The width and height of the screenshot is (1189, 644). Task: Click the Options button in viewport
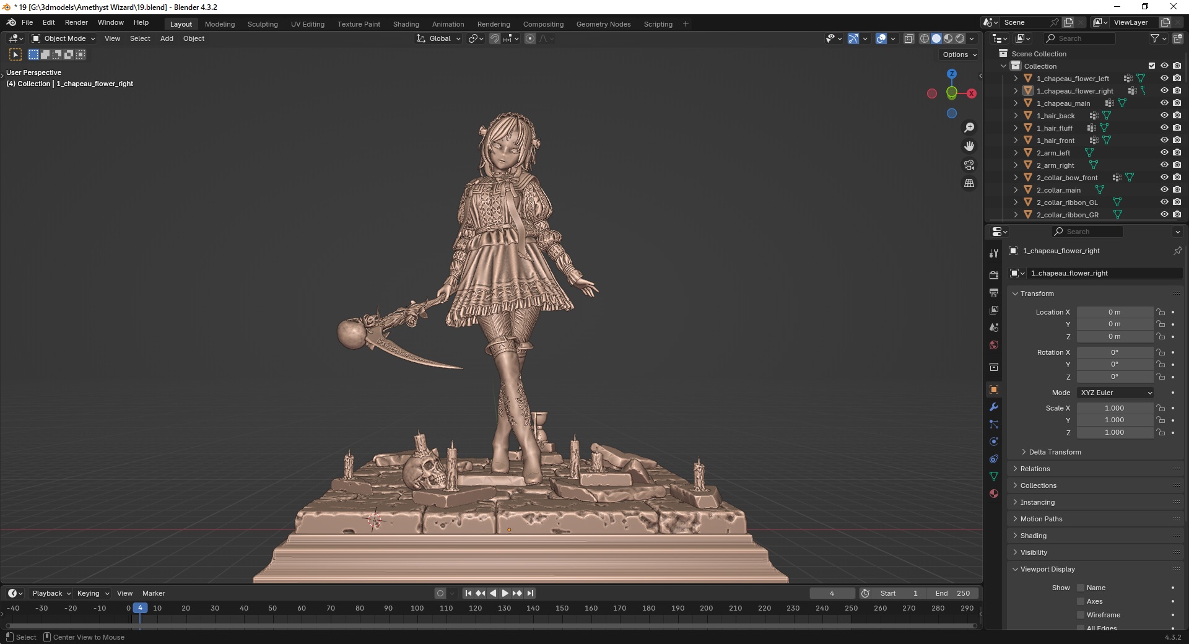point(959,54)
